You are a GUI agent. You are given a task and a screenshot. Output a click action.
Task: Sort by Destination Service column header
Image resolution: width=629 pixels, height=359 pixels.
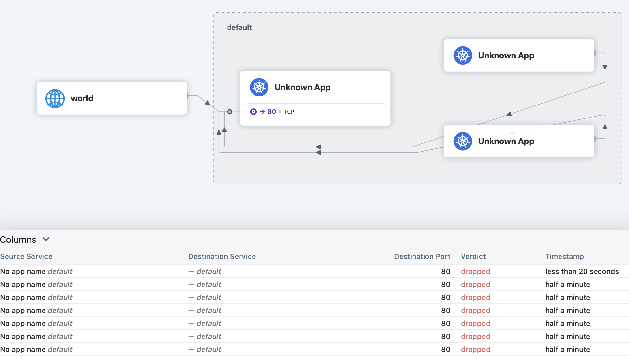pyautogui.click(x=222, y=256)
